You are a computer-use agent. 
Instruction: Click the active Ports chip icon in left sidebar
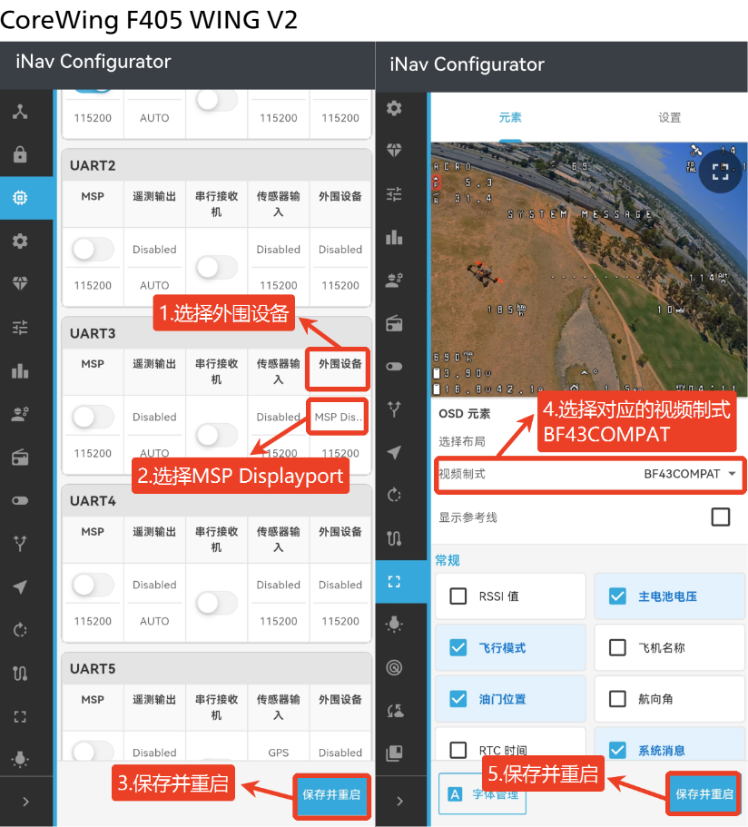[x=20, y=198]
